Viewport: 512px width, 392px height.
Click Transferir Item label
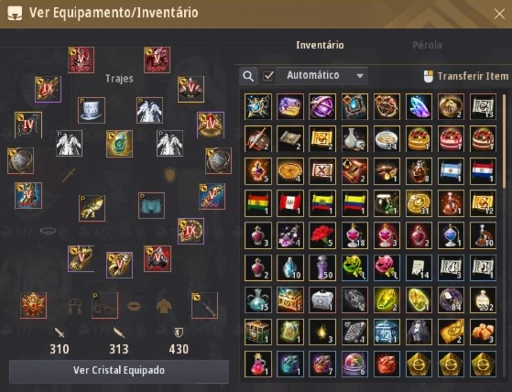click(x=473, y=76)
